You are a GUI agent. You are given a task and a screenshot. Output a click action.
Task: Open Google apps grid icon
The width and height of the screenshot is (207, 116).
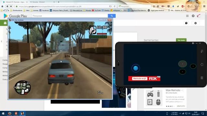tap(187, 16)
